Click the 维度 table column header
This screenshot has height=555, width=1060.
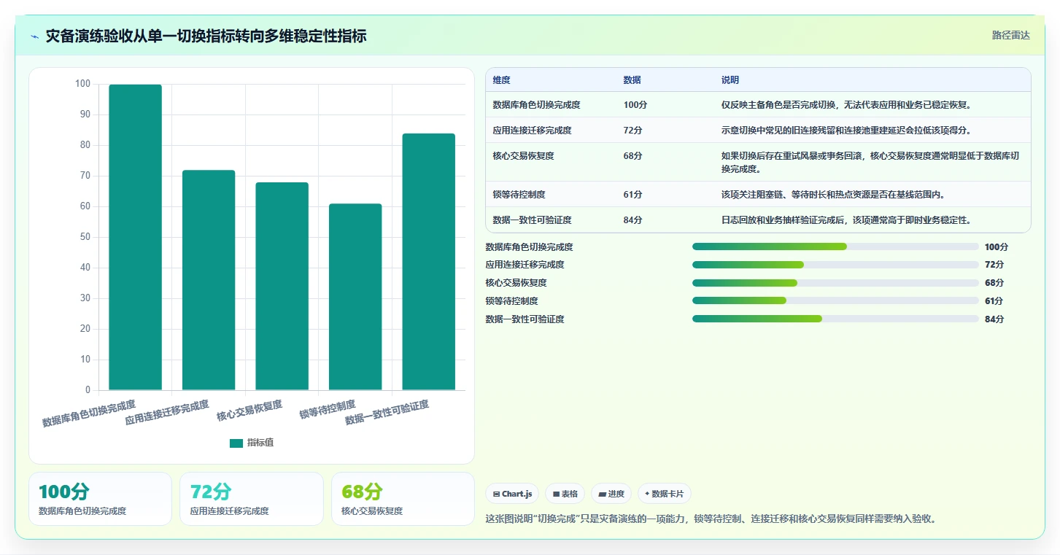[502, 80]
